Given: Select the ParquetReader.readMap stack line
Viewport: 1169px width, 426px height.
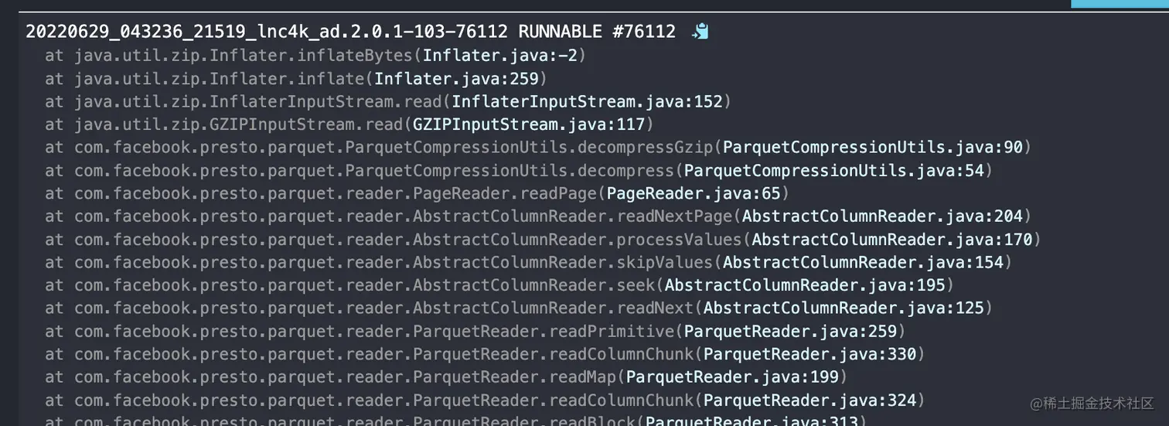Looking at the screenshot, I should [x=446, y=377].
